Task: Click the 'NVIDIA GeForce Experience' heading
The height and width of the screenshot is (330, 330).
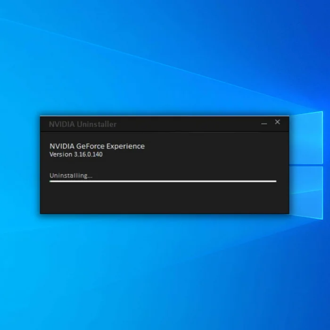Action: 97,146
